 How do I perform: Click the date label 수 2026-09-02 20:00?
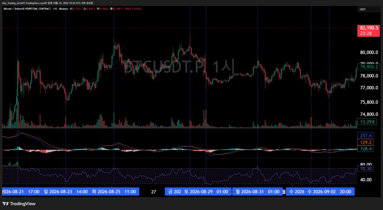coord(329,192)
